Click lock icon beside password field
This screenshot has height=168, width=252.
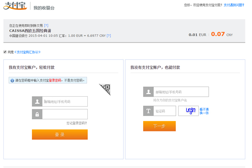click(x=37, y=114)
